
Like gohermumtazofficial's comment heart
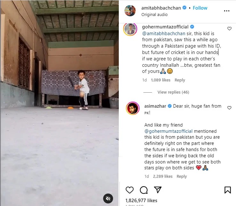tap(229, 28)
